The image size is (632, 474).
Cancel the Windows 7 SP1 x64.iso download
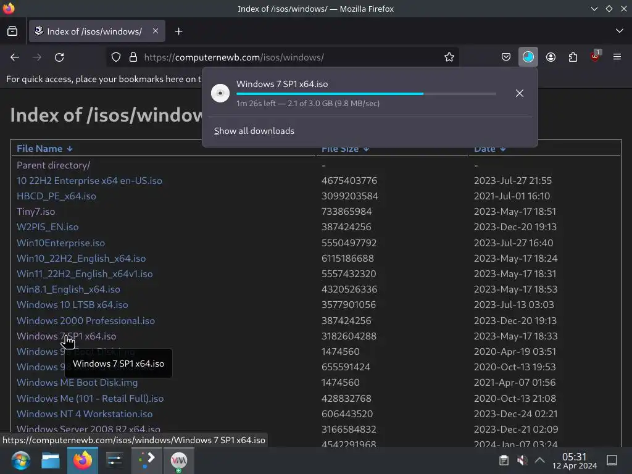[520, 94]
